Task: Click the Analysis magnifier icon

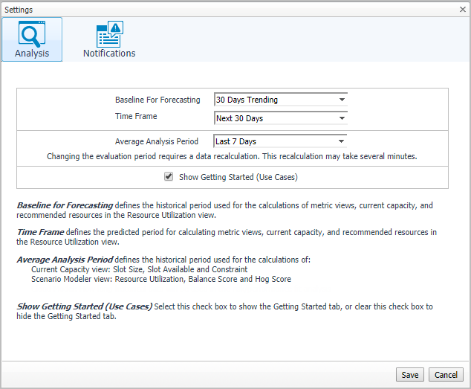Action: point(32,33)
